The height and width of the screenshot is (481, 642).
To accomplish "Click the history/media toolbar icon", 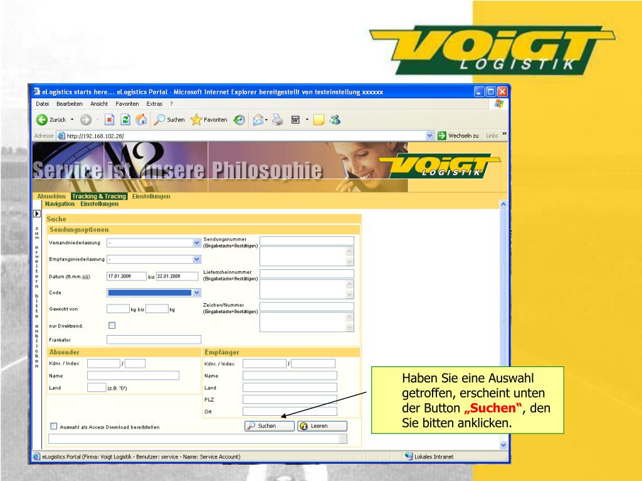I will coord(239,120).
